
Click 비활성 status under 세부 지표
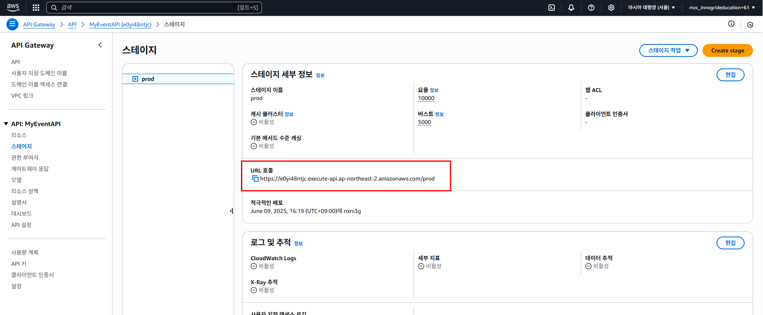pyautogui.click(x=430, y=266)
